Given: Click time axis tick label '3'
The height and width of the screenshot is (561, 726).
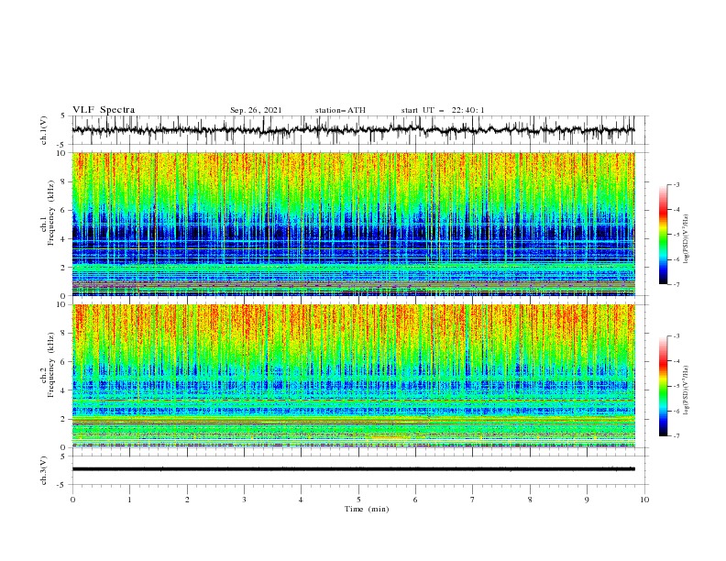Looking at the screenshot, I should pyautogui.click(x=244, y=500).
